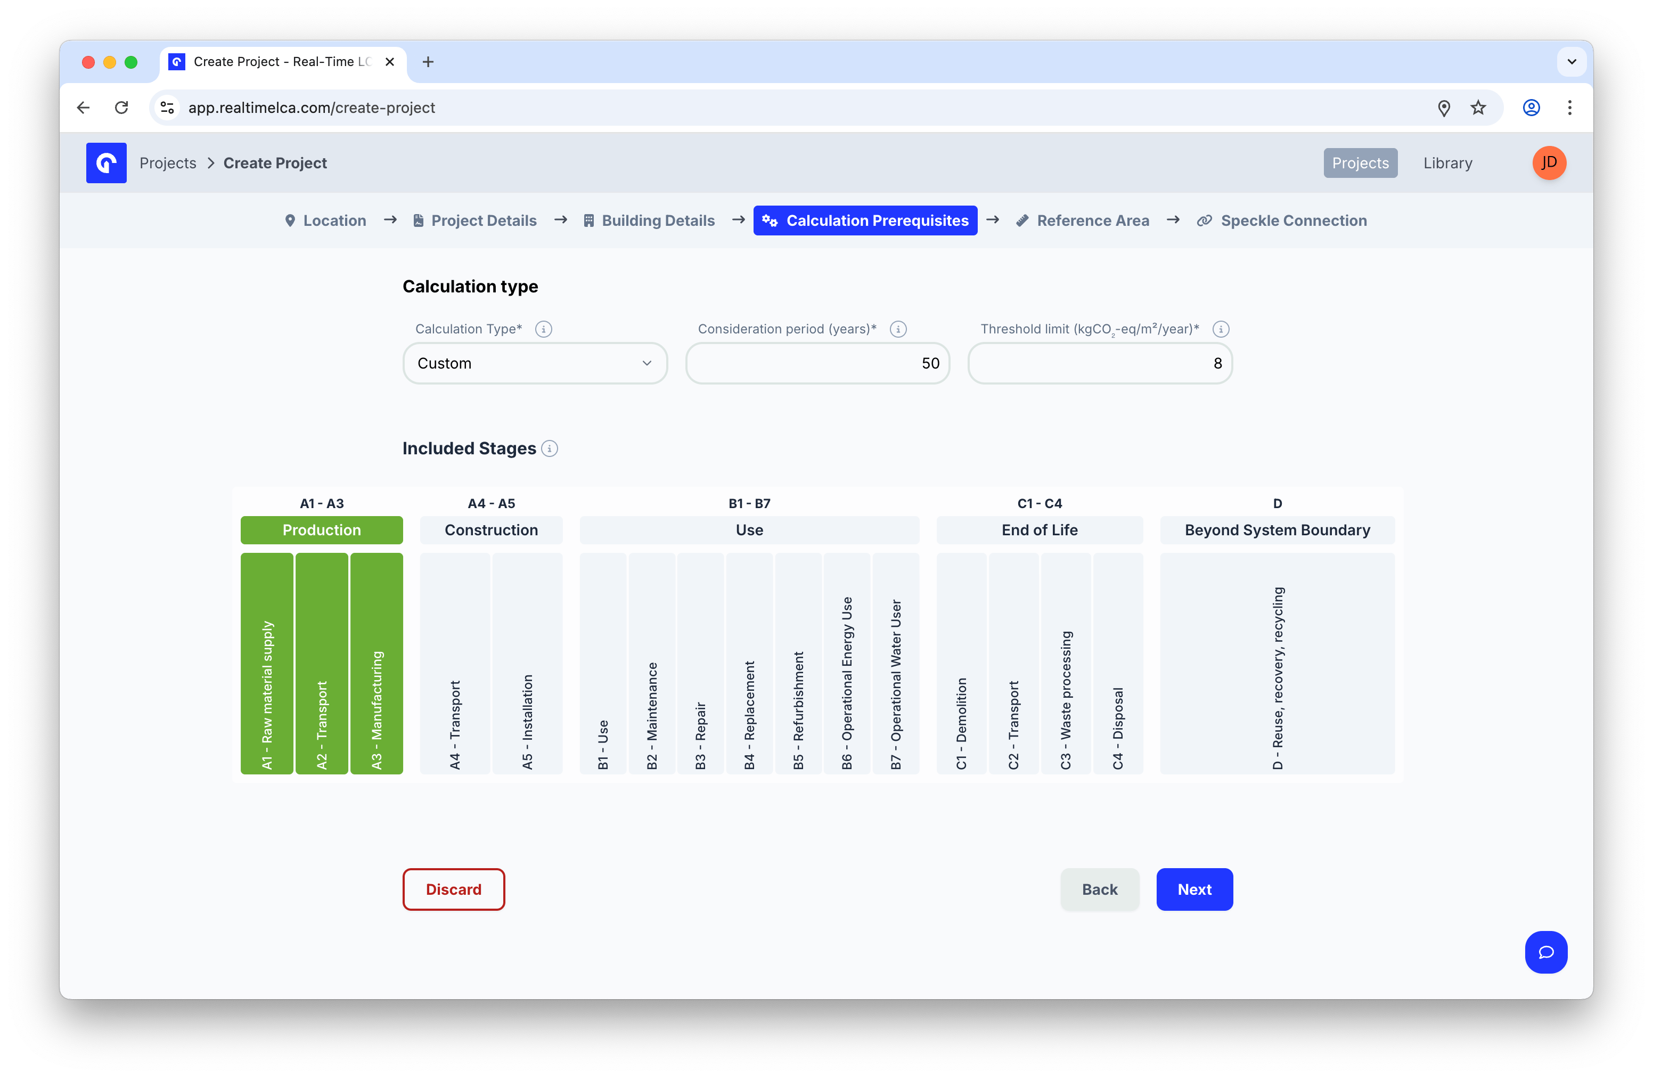
Task: Enable the C4 - Disposal stage
Action: [1117, 663]
